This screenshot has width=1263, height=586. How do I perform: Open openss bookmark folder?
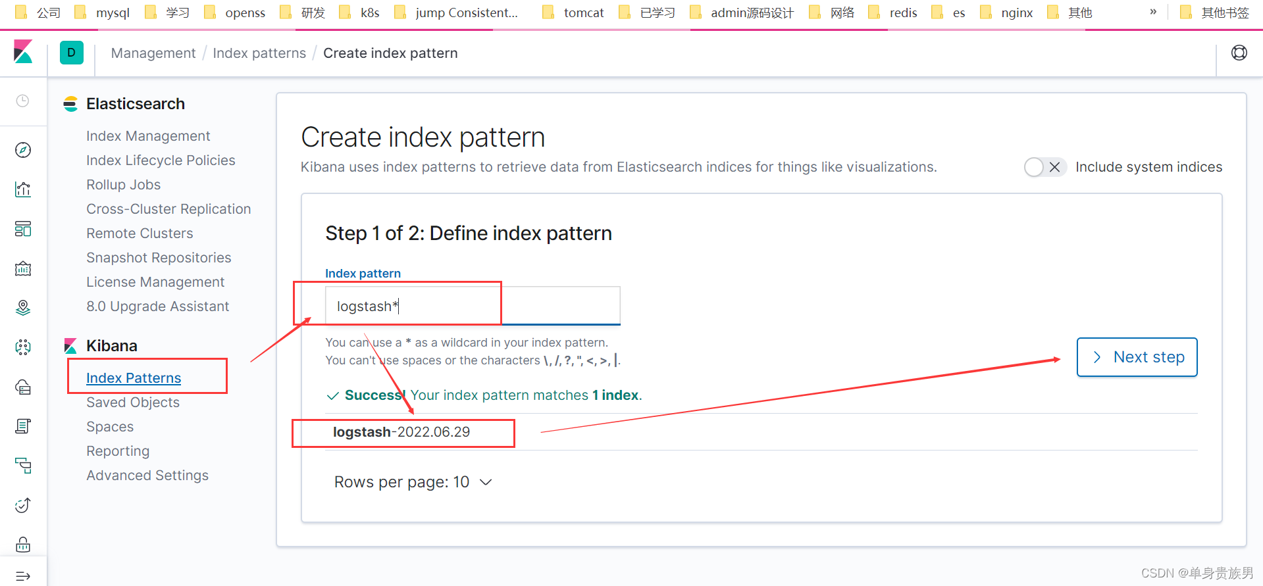(x=235, y=12)
